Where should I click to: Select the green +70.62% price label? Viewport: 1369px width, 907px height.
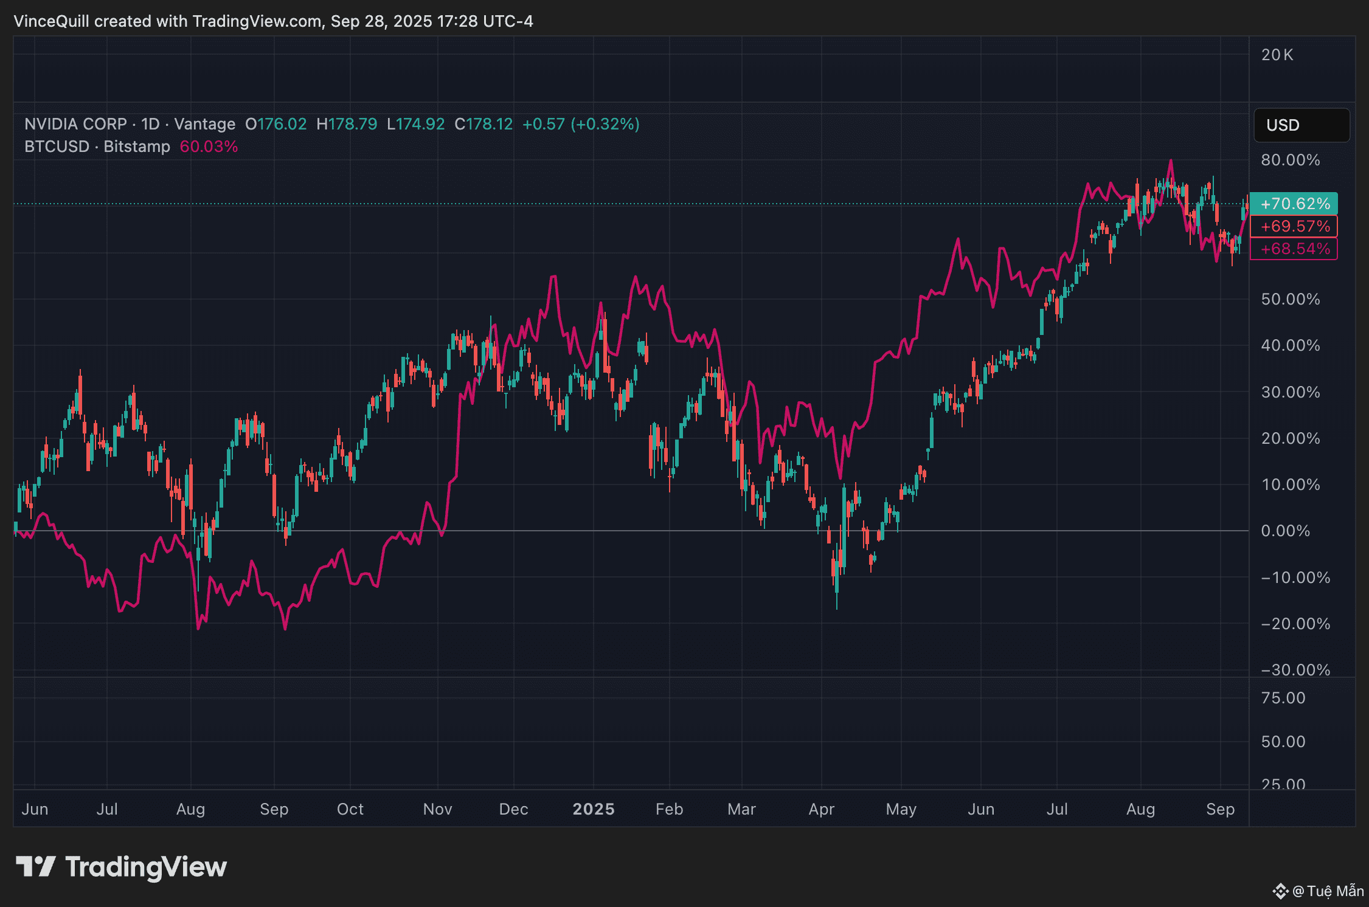click(x=1294, y=204)
